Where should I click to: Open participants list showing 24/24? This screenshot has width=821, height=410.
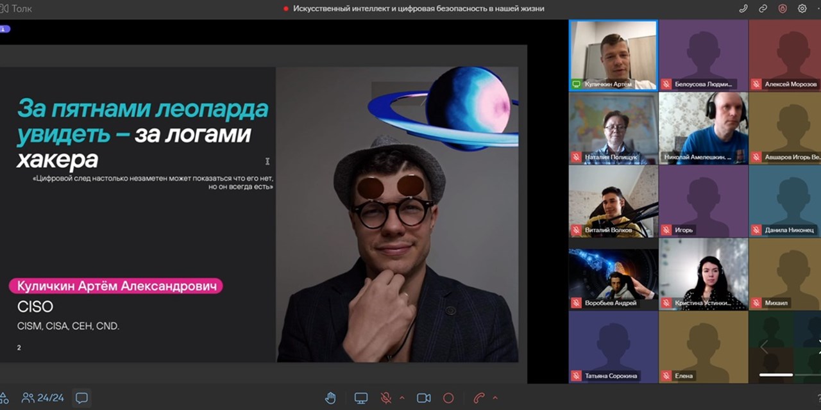coord(43,398)
